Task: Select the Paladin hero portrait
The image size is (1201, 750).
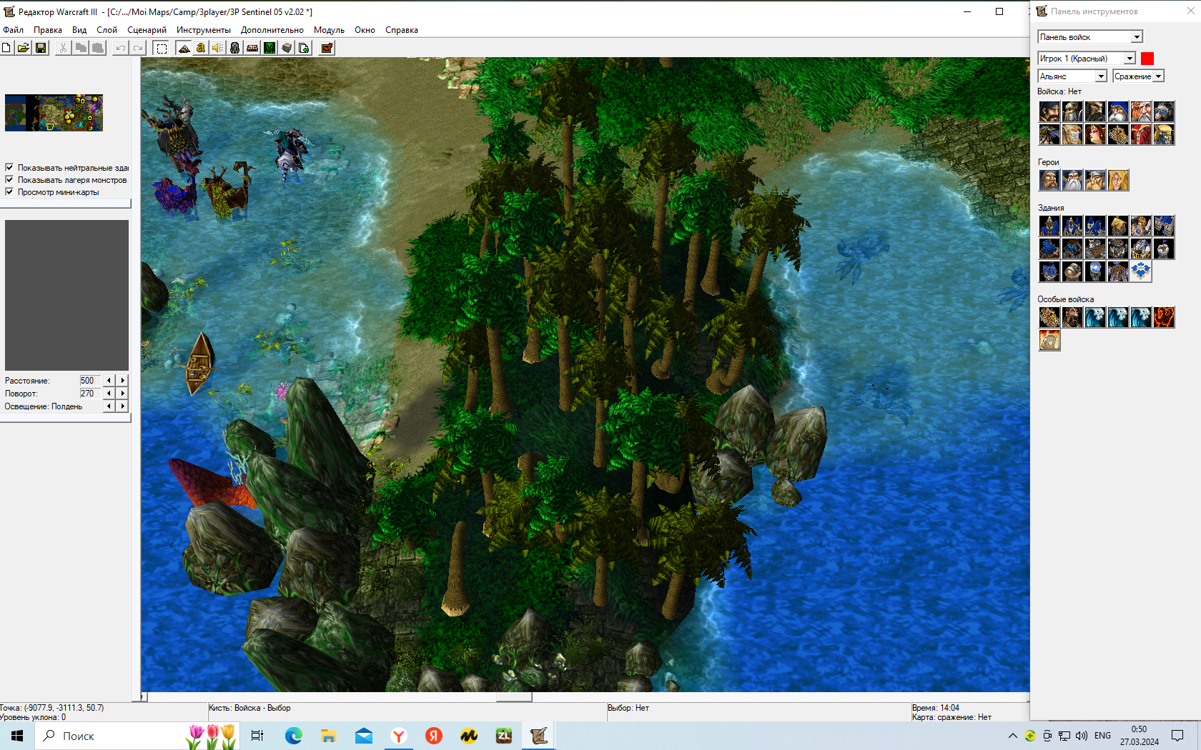Action: pos(1049,180)
